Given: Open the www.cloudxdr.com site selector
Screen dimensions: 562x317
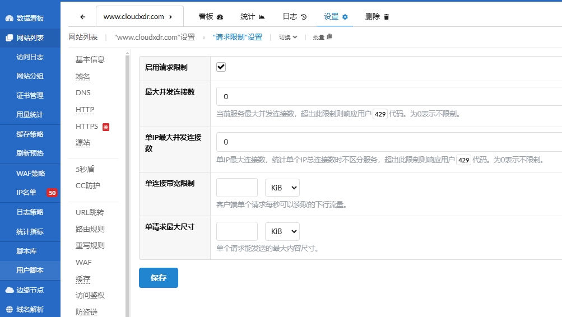Looking at the screenshot, I should pos(138,17).
